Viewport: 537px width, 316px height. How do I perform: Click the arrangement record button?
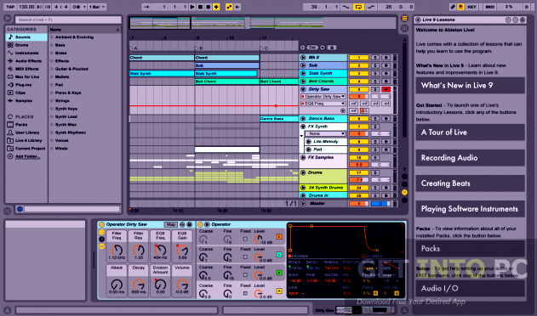(208, 7)
